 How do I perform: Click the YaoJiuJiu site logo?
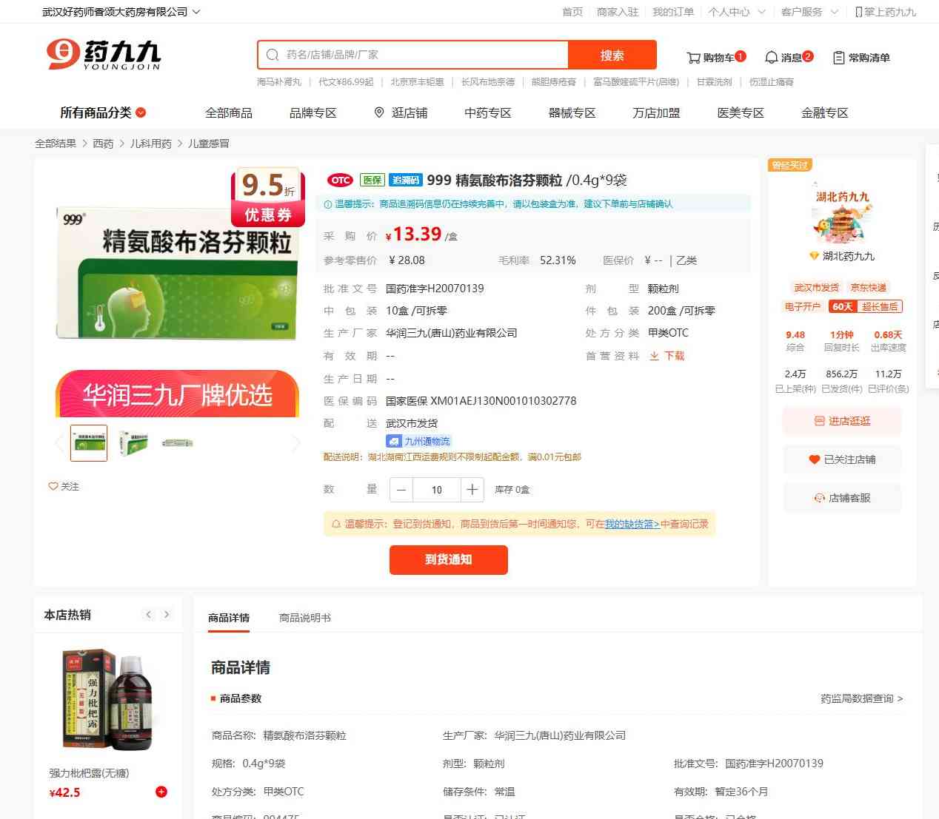click(104, 55)
